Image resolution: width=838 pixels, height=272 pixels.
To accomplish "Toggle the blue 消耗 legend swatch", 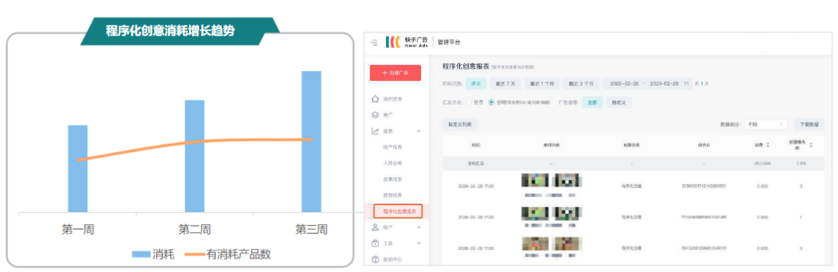I will point(141,254).
